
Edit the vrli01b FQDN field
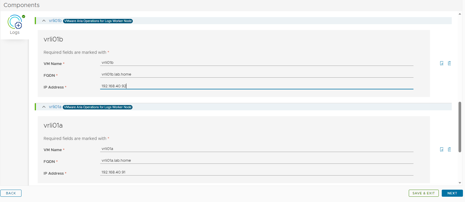pyautogui.click(x=256, y=74)
